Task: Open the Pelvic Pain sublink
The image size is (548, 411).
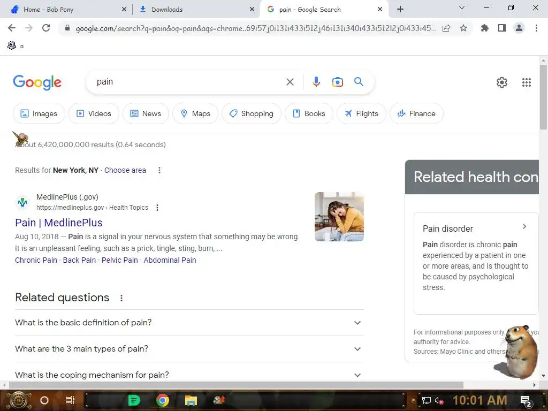Action: pos(119,260)
